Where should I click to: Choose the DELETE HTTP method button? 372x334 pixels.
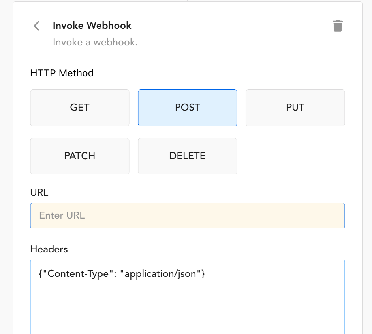click(188, 156)
